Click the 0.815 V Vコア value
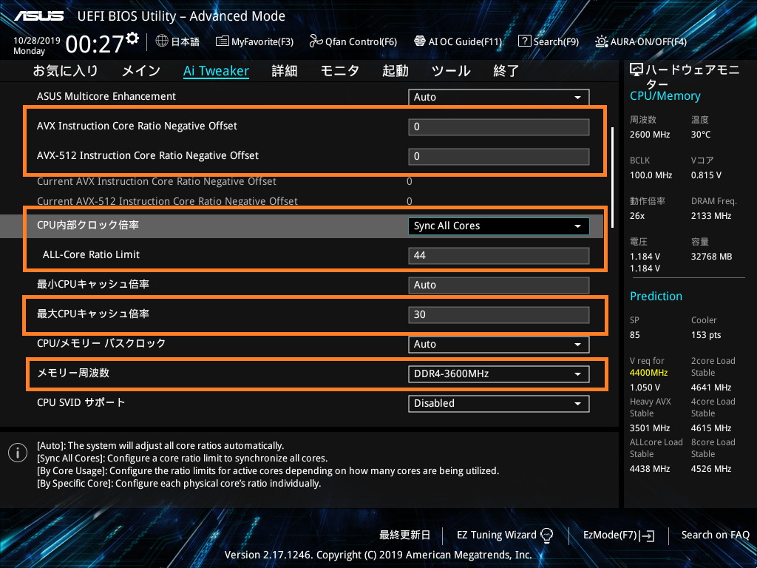 [x=706, y=175]
